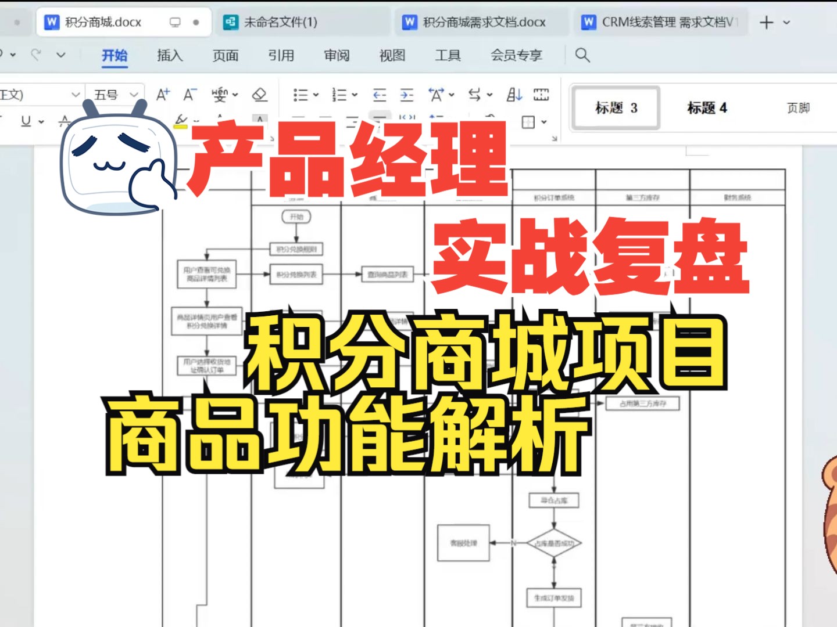Click the 客服处理 flowchart box
Screen dimensions: 837x627
click(x=463, y=543)
